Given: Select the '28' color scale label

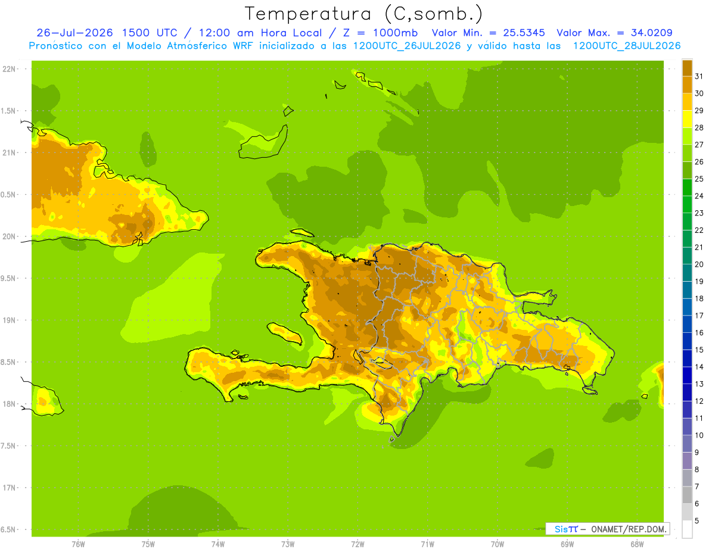Looking at the screenshot, I should pos(699,127).
